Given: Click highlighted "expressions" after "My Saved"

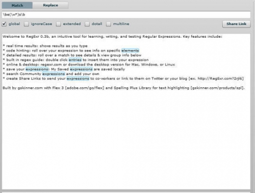Looking at the screenshot, I should point(81,69).
